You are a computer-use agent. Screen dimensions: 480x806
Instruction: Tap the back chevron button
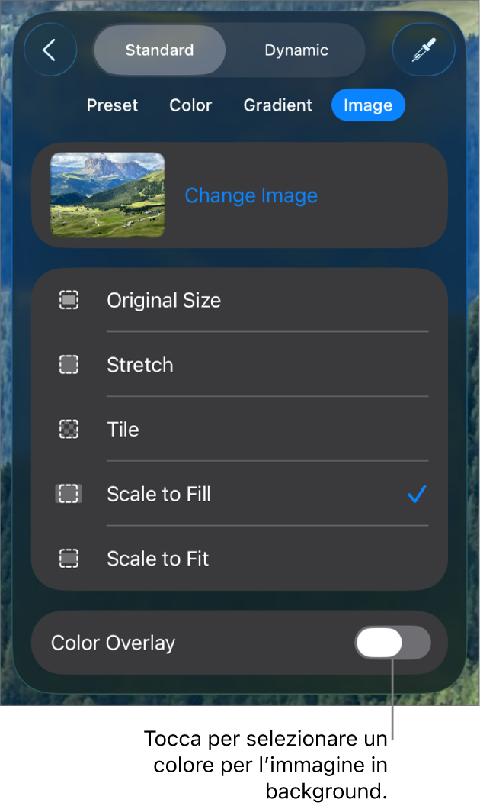pos(50,50)
